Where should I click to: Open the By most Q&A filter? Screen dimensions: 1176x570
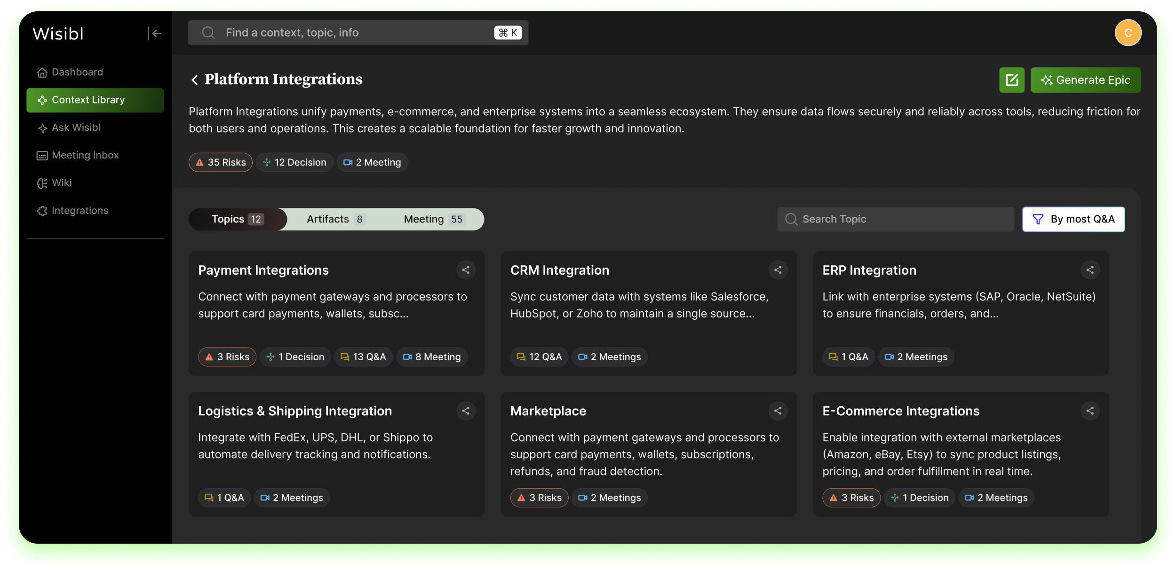click(1073, 219)
